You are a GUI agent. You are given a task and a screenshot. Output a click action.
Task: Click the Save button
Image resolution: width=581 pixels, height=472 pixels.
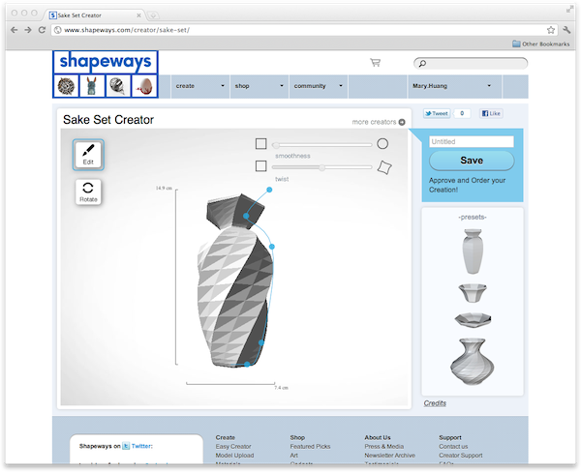(472, 161)
